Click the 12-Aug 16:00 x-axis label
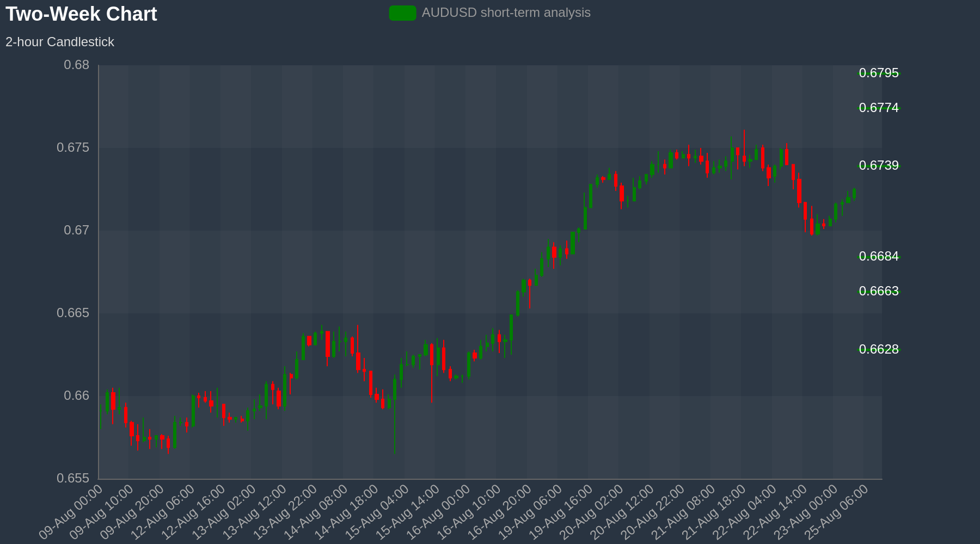This screenshot has width=980, height=544. [x=193, y=512]
